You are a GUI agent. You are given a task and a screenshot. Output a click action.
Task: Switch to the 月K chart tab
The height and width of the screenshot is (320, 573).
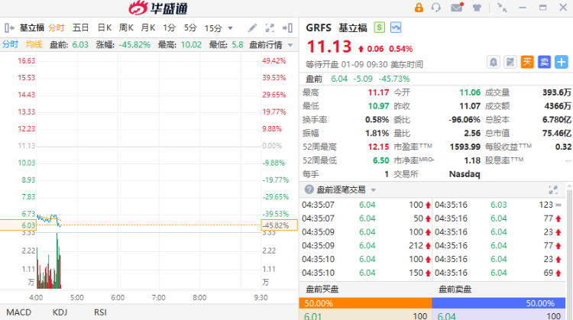click(x=148, y=27)
